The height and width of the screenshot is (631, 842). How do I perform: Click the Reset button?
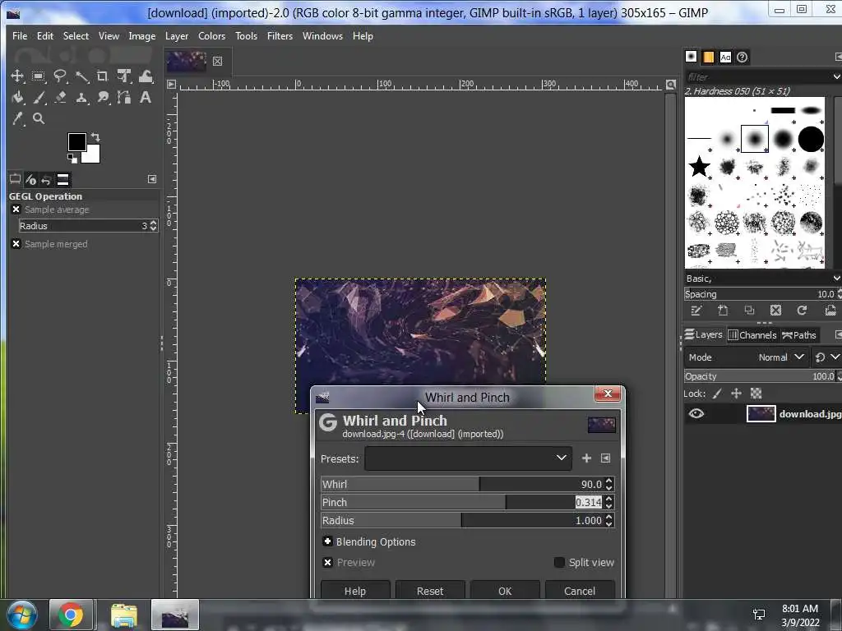(x=430, y=591)
